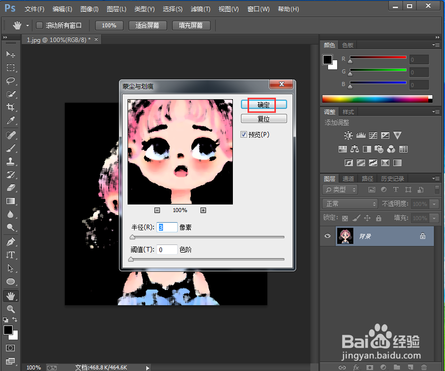
Task: Toggle lock all padlock icon
Action: pyautogui.click(x=379, y=218)
